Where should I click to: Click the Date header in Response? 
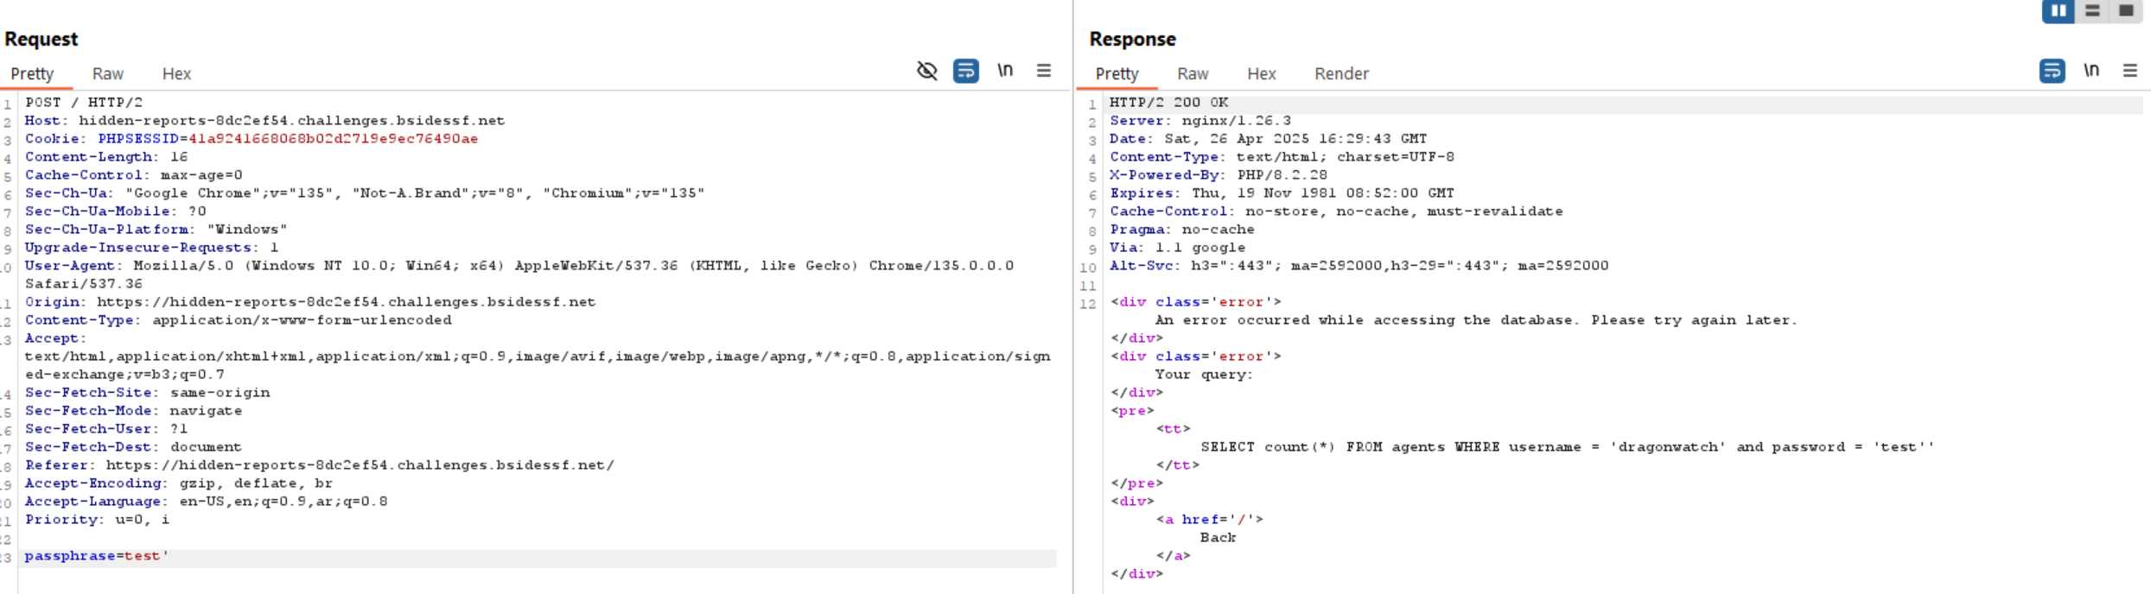tap(1269, 139)
